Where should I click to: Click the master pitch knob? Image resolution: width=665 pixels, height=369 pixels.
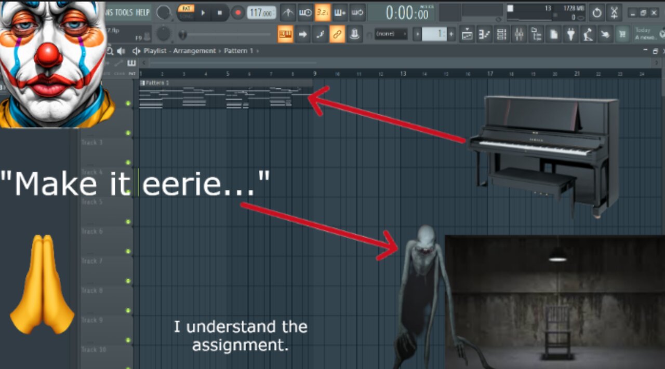[x=164, y=34]
